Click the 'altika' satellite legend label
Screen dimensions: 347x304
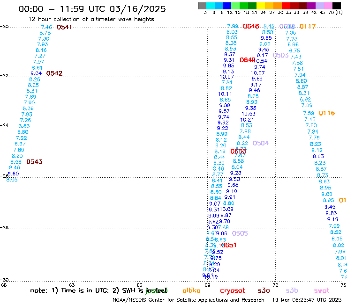(x=191, y=290)
